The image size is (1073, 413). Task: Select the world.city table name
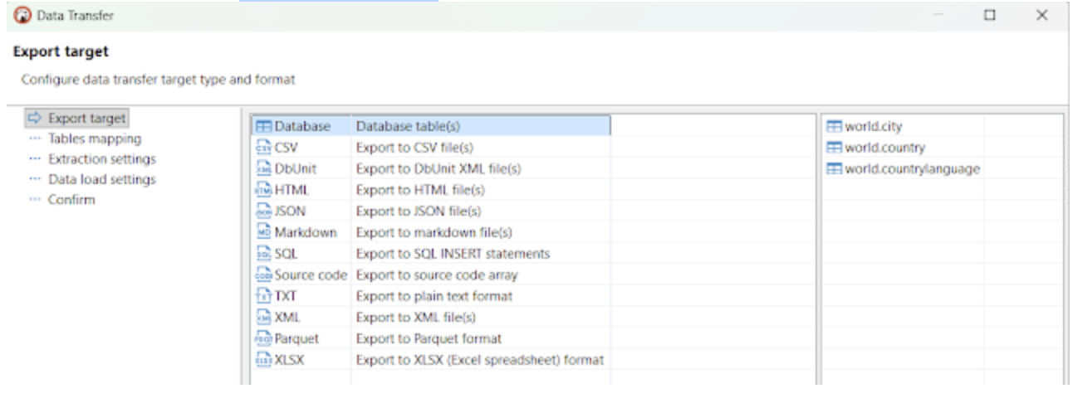pos(873,127)
